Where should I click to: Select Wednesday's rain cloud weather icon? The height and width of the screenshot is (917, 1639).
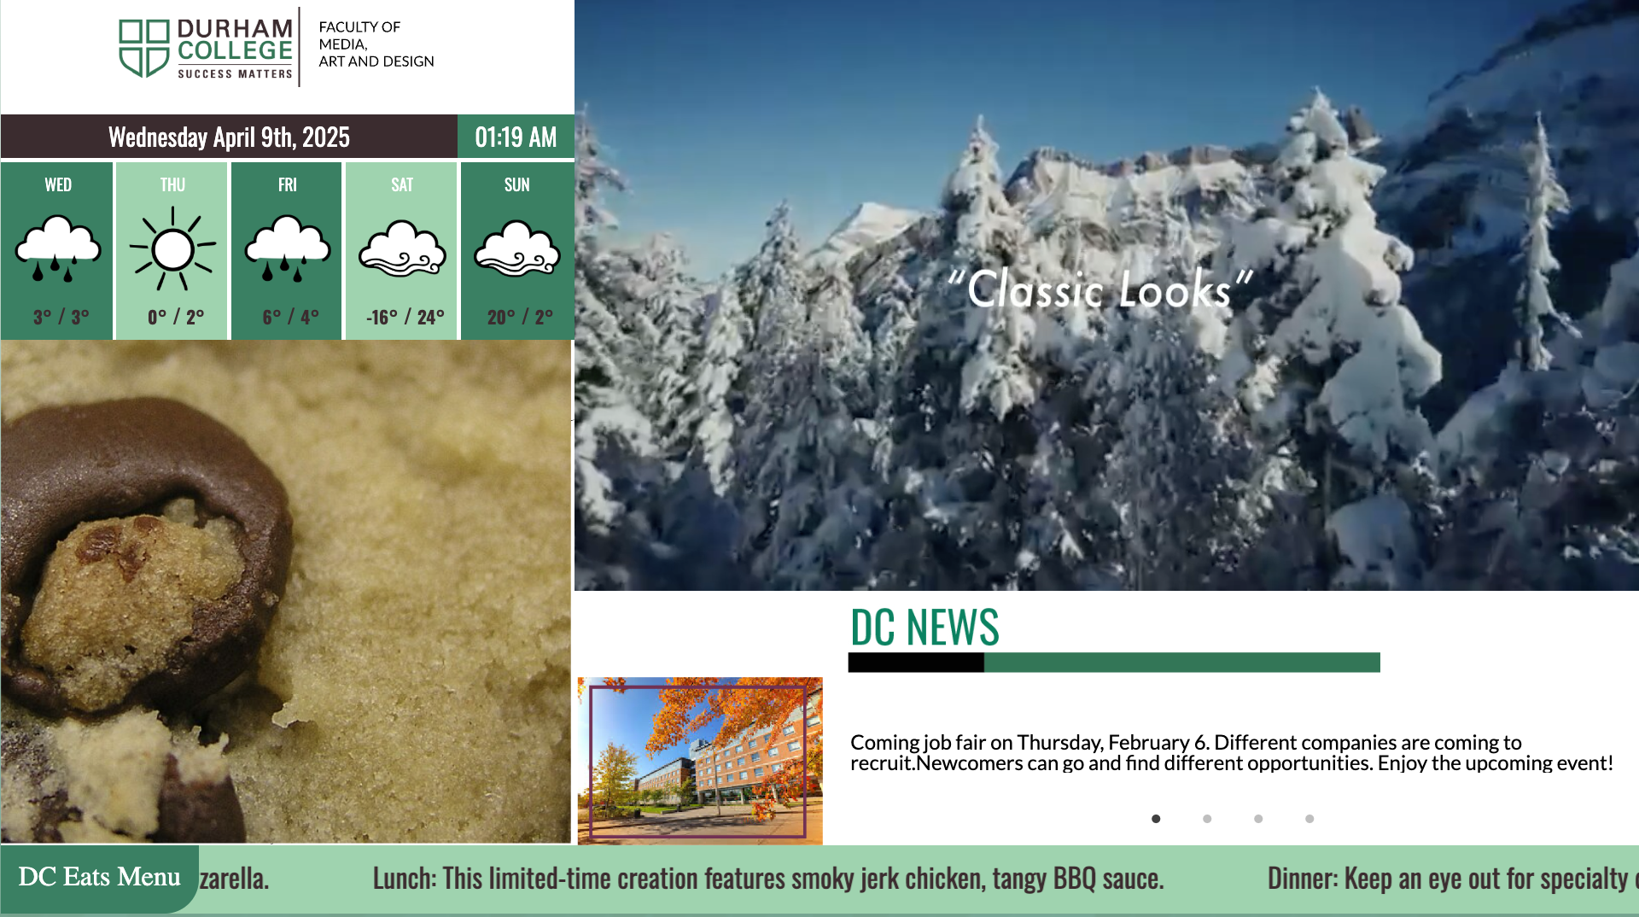[x=58, y=248]
